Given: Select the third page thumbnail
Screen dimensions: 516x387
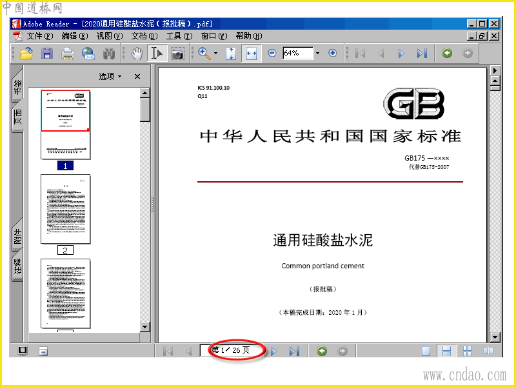Looking at the screenshot, I should (66, 293).
